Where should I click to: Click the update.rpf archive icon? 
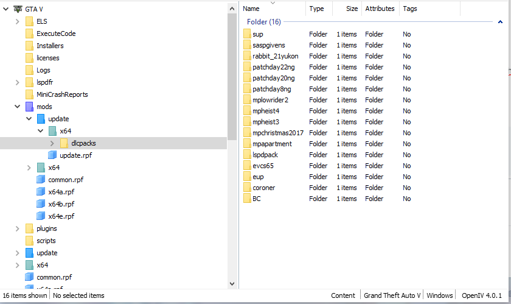point(52,155)
